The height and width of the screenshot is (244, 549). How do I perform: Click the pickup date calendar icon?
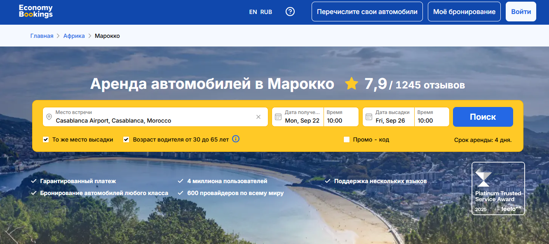[x=278, y=117]
